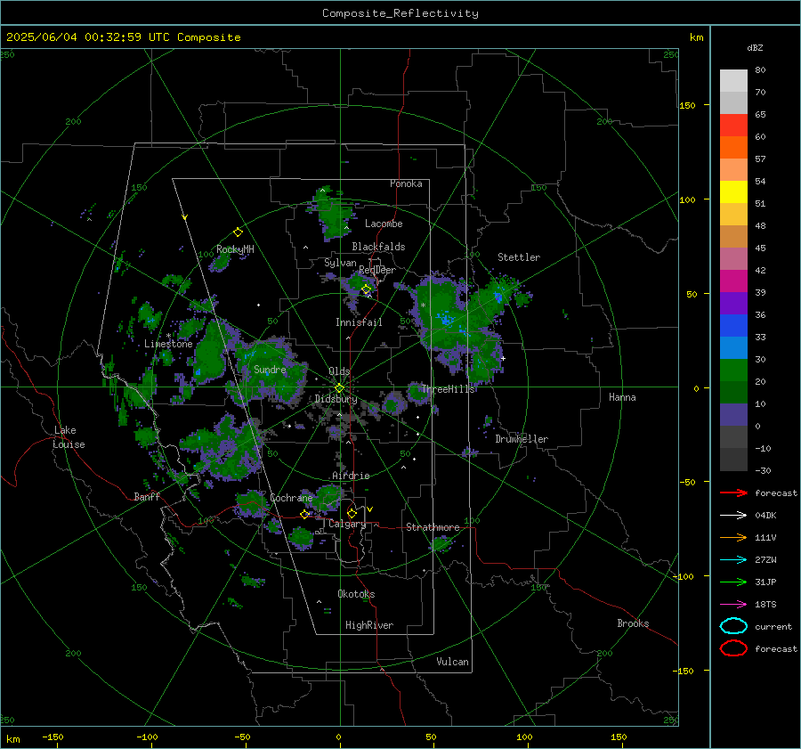
Task: Click the 04DK legend label
Action: [765, 516]
